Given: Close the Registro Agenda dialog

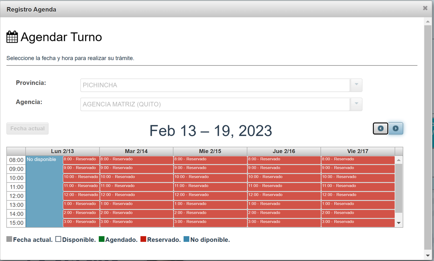Looking at the screenshot, I should coord(425,8).
